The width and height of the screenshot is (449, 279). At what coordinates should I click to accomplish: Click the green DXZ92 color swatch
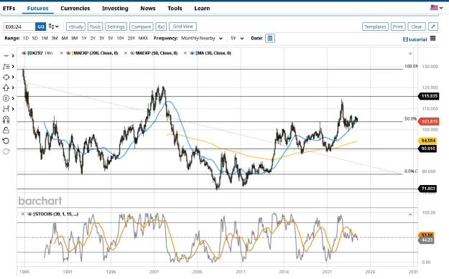click(x=28, y=53)
